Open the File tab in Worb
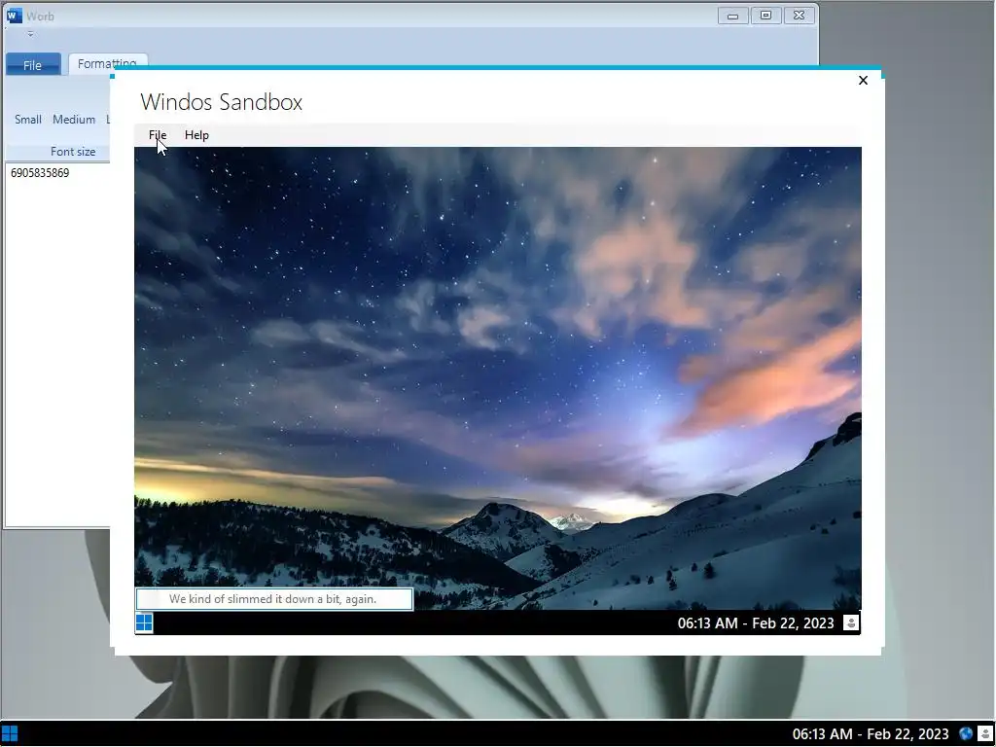996x747 pixels. point(33,65)
